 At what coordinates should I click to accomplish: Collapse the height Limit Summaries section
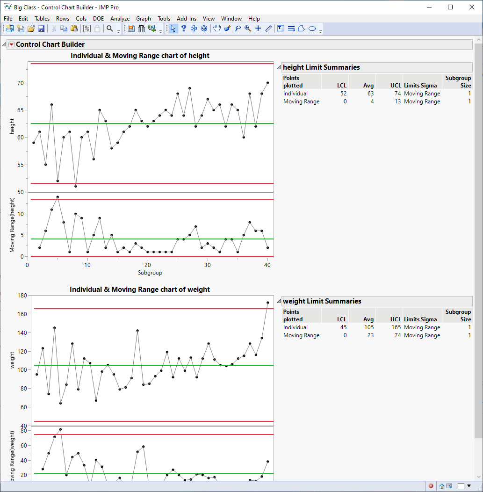tap(279, 67)
